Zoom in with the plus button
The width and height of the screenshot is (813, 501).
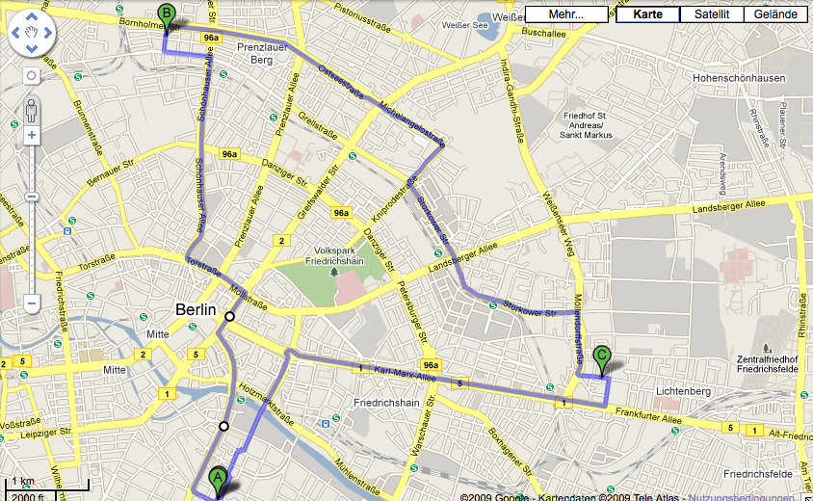click(x=32, y=135)
